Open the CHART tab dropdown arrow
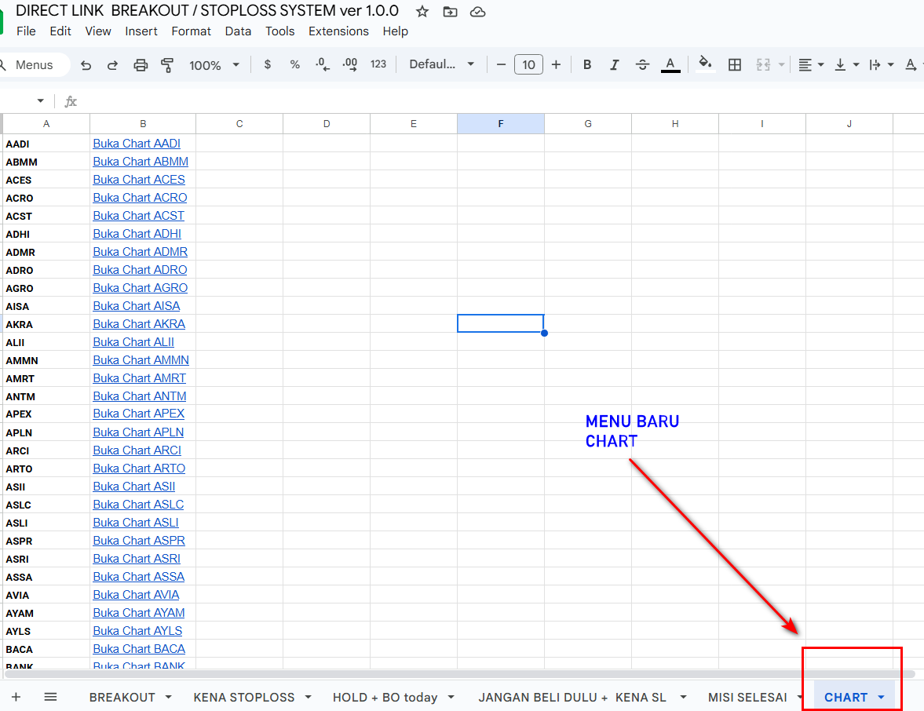Screen dimensions: 924x711 pos(881,697)
